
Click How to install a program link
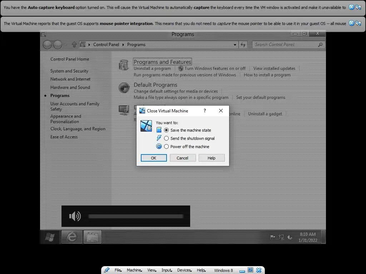pyautogui.click(x=267, y=75)
